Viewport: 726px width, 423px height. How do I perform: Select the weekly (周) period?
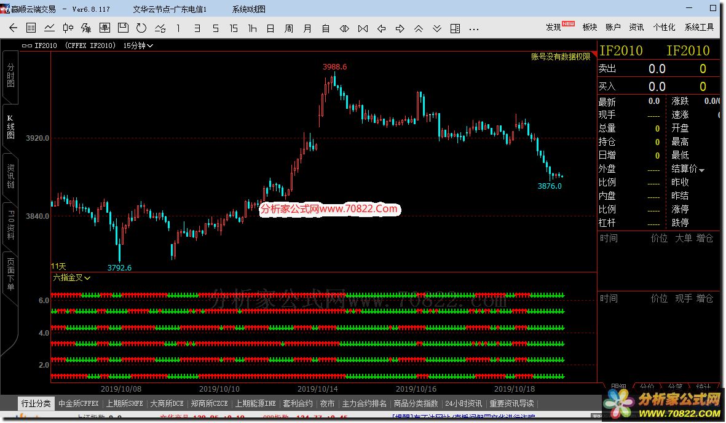289,28
